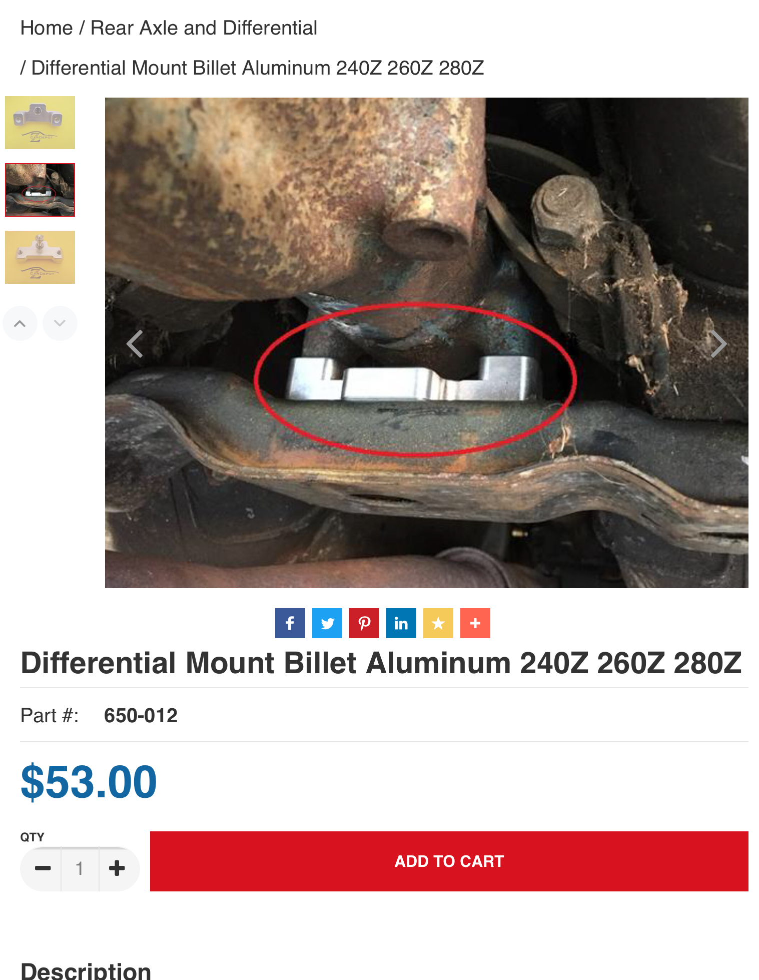This screenshot has width=759, height=980.
Task: Move thumbnail list up with chevron
Action: pyautogui.click(x=20, y=323)
